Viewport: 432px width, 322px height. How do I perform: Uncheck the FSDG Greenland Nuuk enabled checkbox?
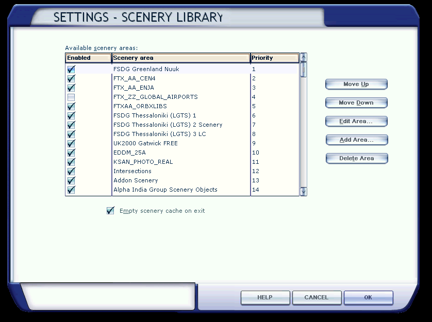(71, 69)
